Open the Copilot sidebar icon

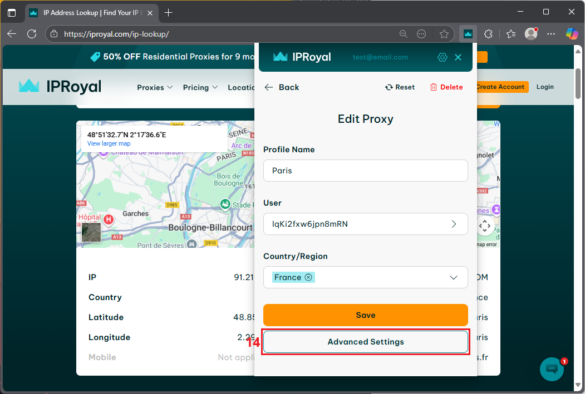coord(572,34)
